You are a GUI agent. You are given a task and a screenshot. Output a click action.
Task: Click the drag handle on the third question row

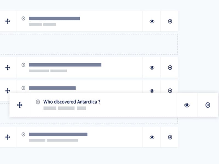click(x=8, y=90)
